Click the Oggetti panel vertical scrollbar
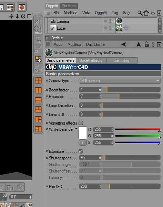163x207 pixels. 160,25
